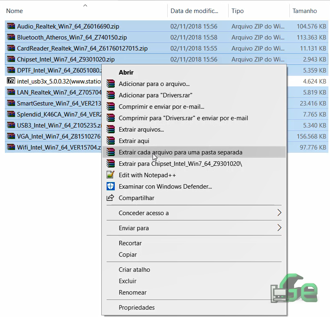The height and width of the screenshot is (317, 330).
Task: Expand the 'Enviar para' submenu arrow
Action: tap(279, 228)
